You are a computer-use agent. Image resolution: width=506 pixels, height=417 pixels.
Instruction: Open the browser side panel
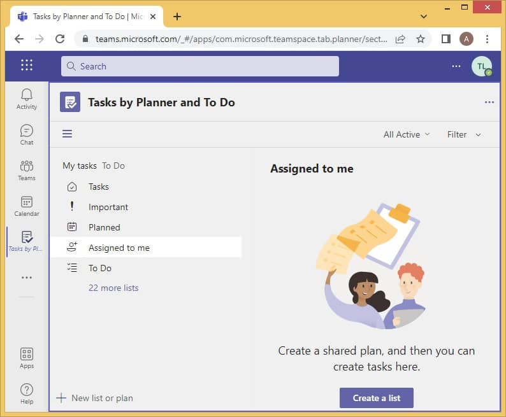click(x=446, y=39)
